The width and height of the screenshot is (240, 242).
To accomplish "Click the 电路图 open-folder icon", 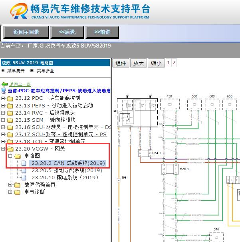I will pyautogui.click(x=18, y=156).
